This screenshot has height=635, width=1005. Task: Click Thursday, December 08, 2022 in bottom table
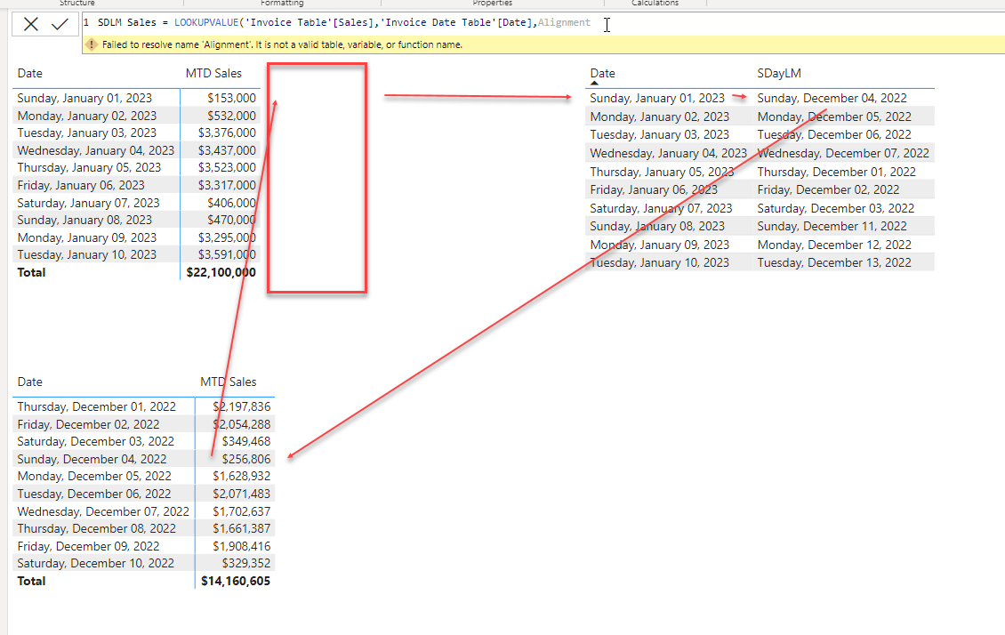point(97,528)
